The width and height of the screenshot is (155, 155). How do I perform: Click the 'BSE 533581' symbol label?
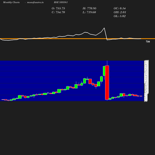pos(61,2)
